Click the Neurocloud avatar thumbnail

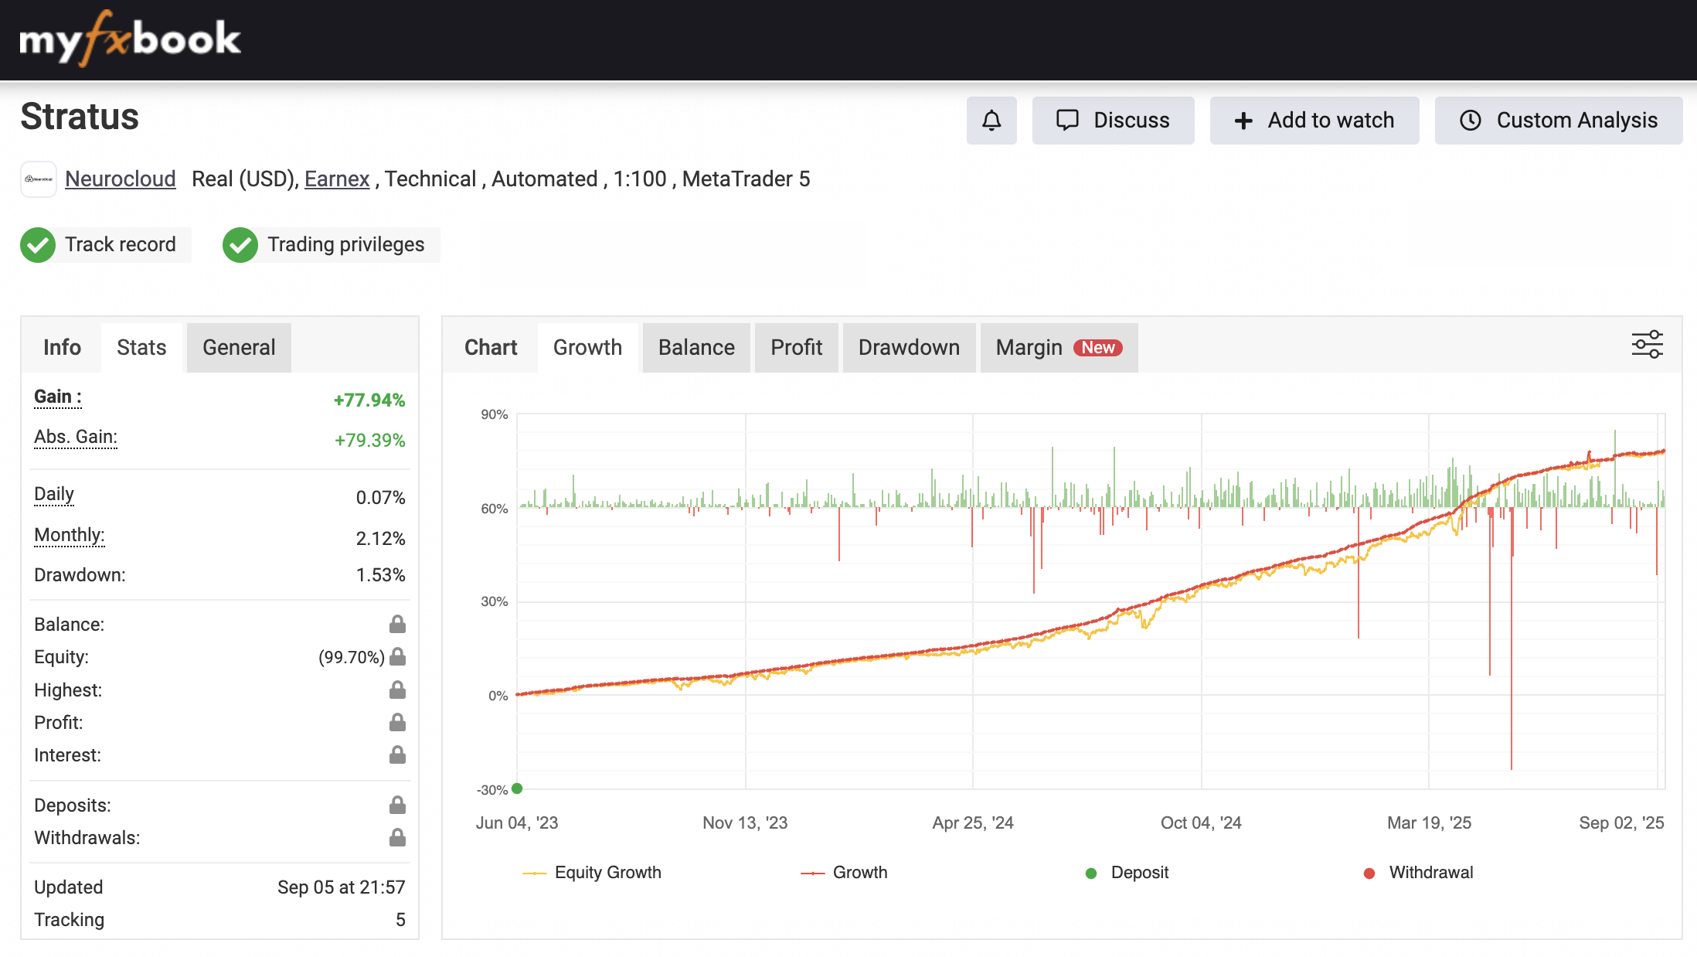[x=39, y=179]
